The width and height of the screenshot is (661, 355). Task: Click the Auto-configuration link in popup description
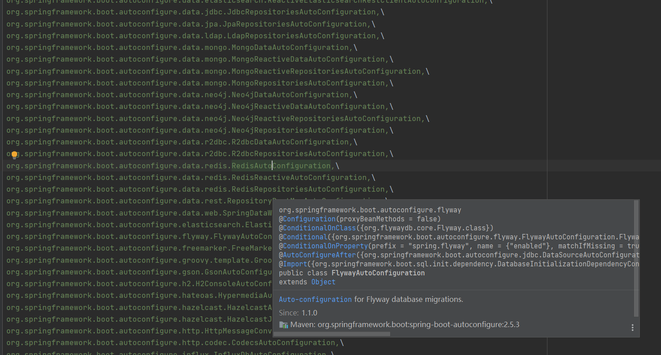pos(315,299)
